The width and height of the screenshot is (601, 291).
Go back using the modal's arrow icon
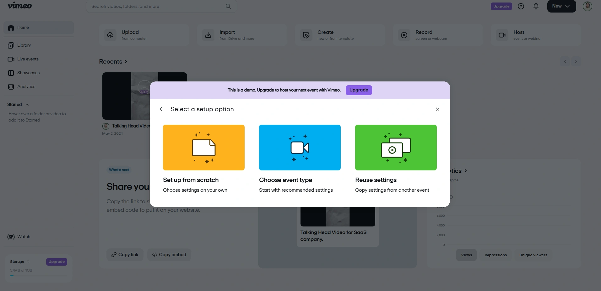pyautogui.click(x=162, y=109)
